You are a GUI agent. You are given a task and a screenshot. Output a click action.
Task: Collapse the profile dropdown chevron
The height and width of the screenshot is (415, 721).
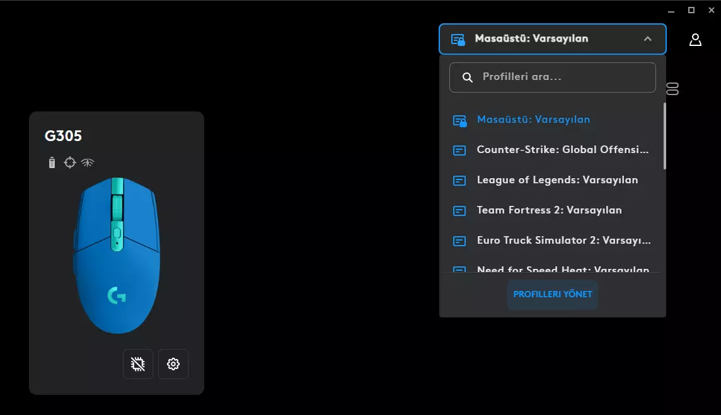647,39
